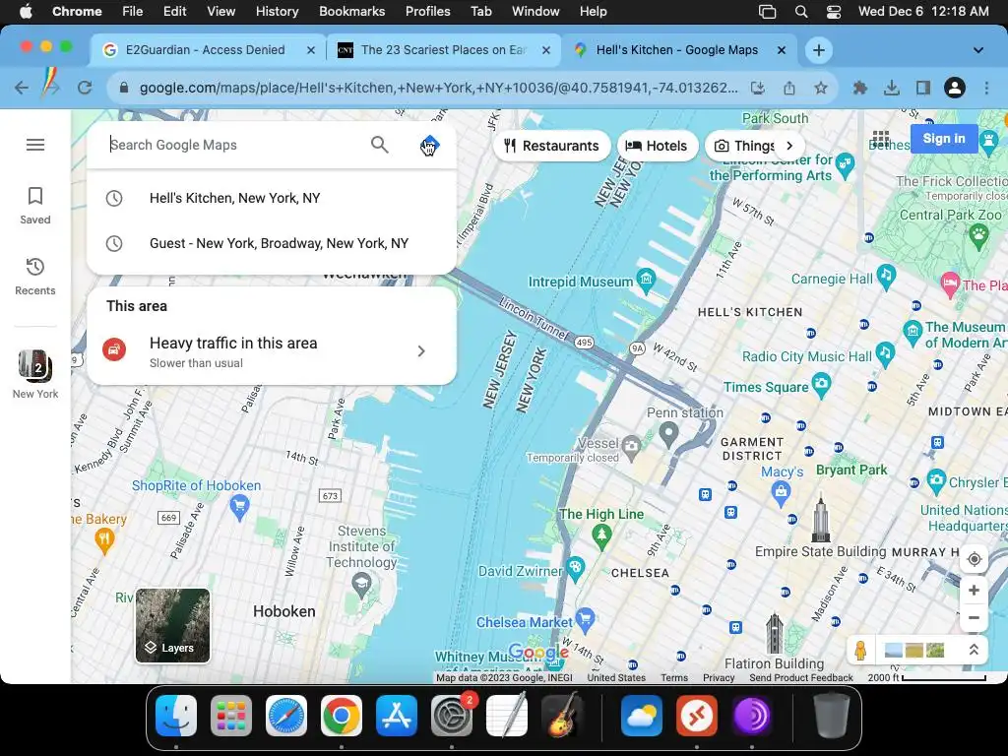Show your location on the map
1008x756 pixels.
(974, 559)
